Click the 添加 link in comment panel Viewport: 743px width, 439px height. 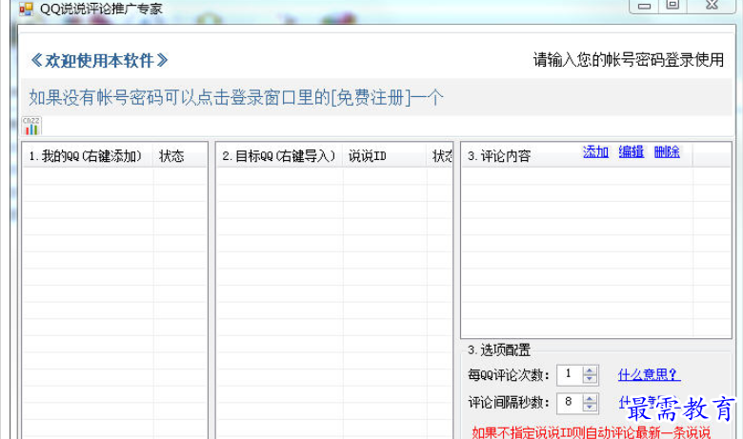point(595,152)
